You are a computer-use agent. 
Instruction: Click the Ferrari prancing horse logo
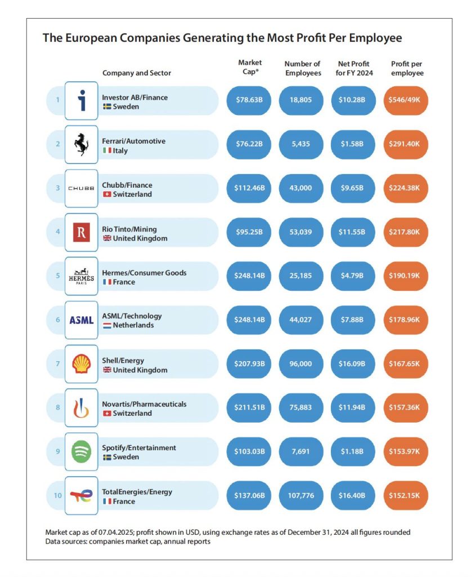tap(82, 145)
